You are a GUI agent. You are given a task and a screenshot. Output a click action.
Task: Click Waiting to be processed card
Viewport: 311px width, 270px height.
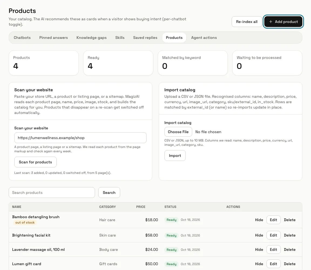[x=267, y=63]
